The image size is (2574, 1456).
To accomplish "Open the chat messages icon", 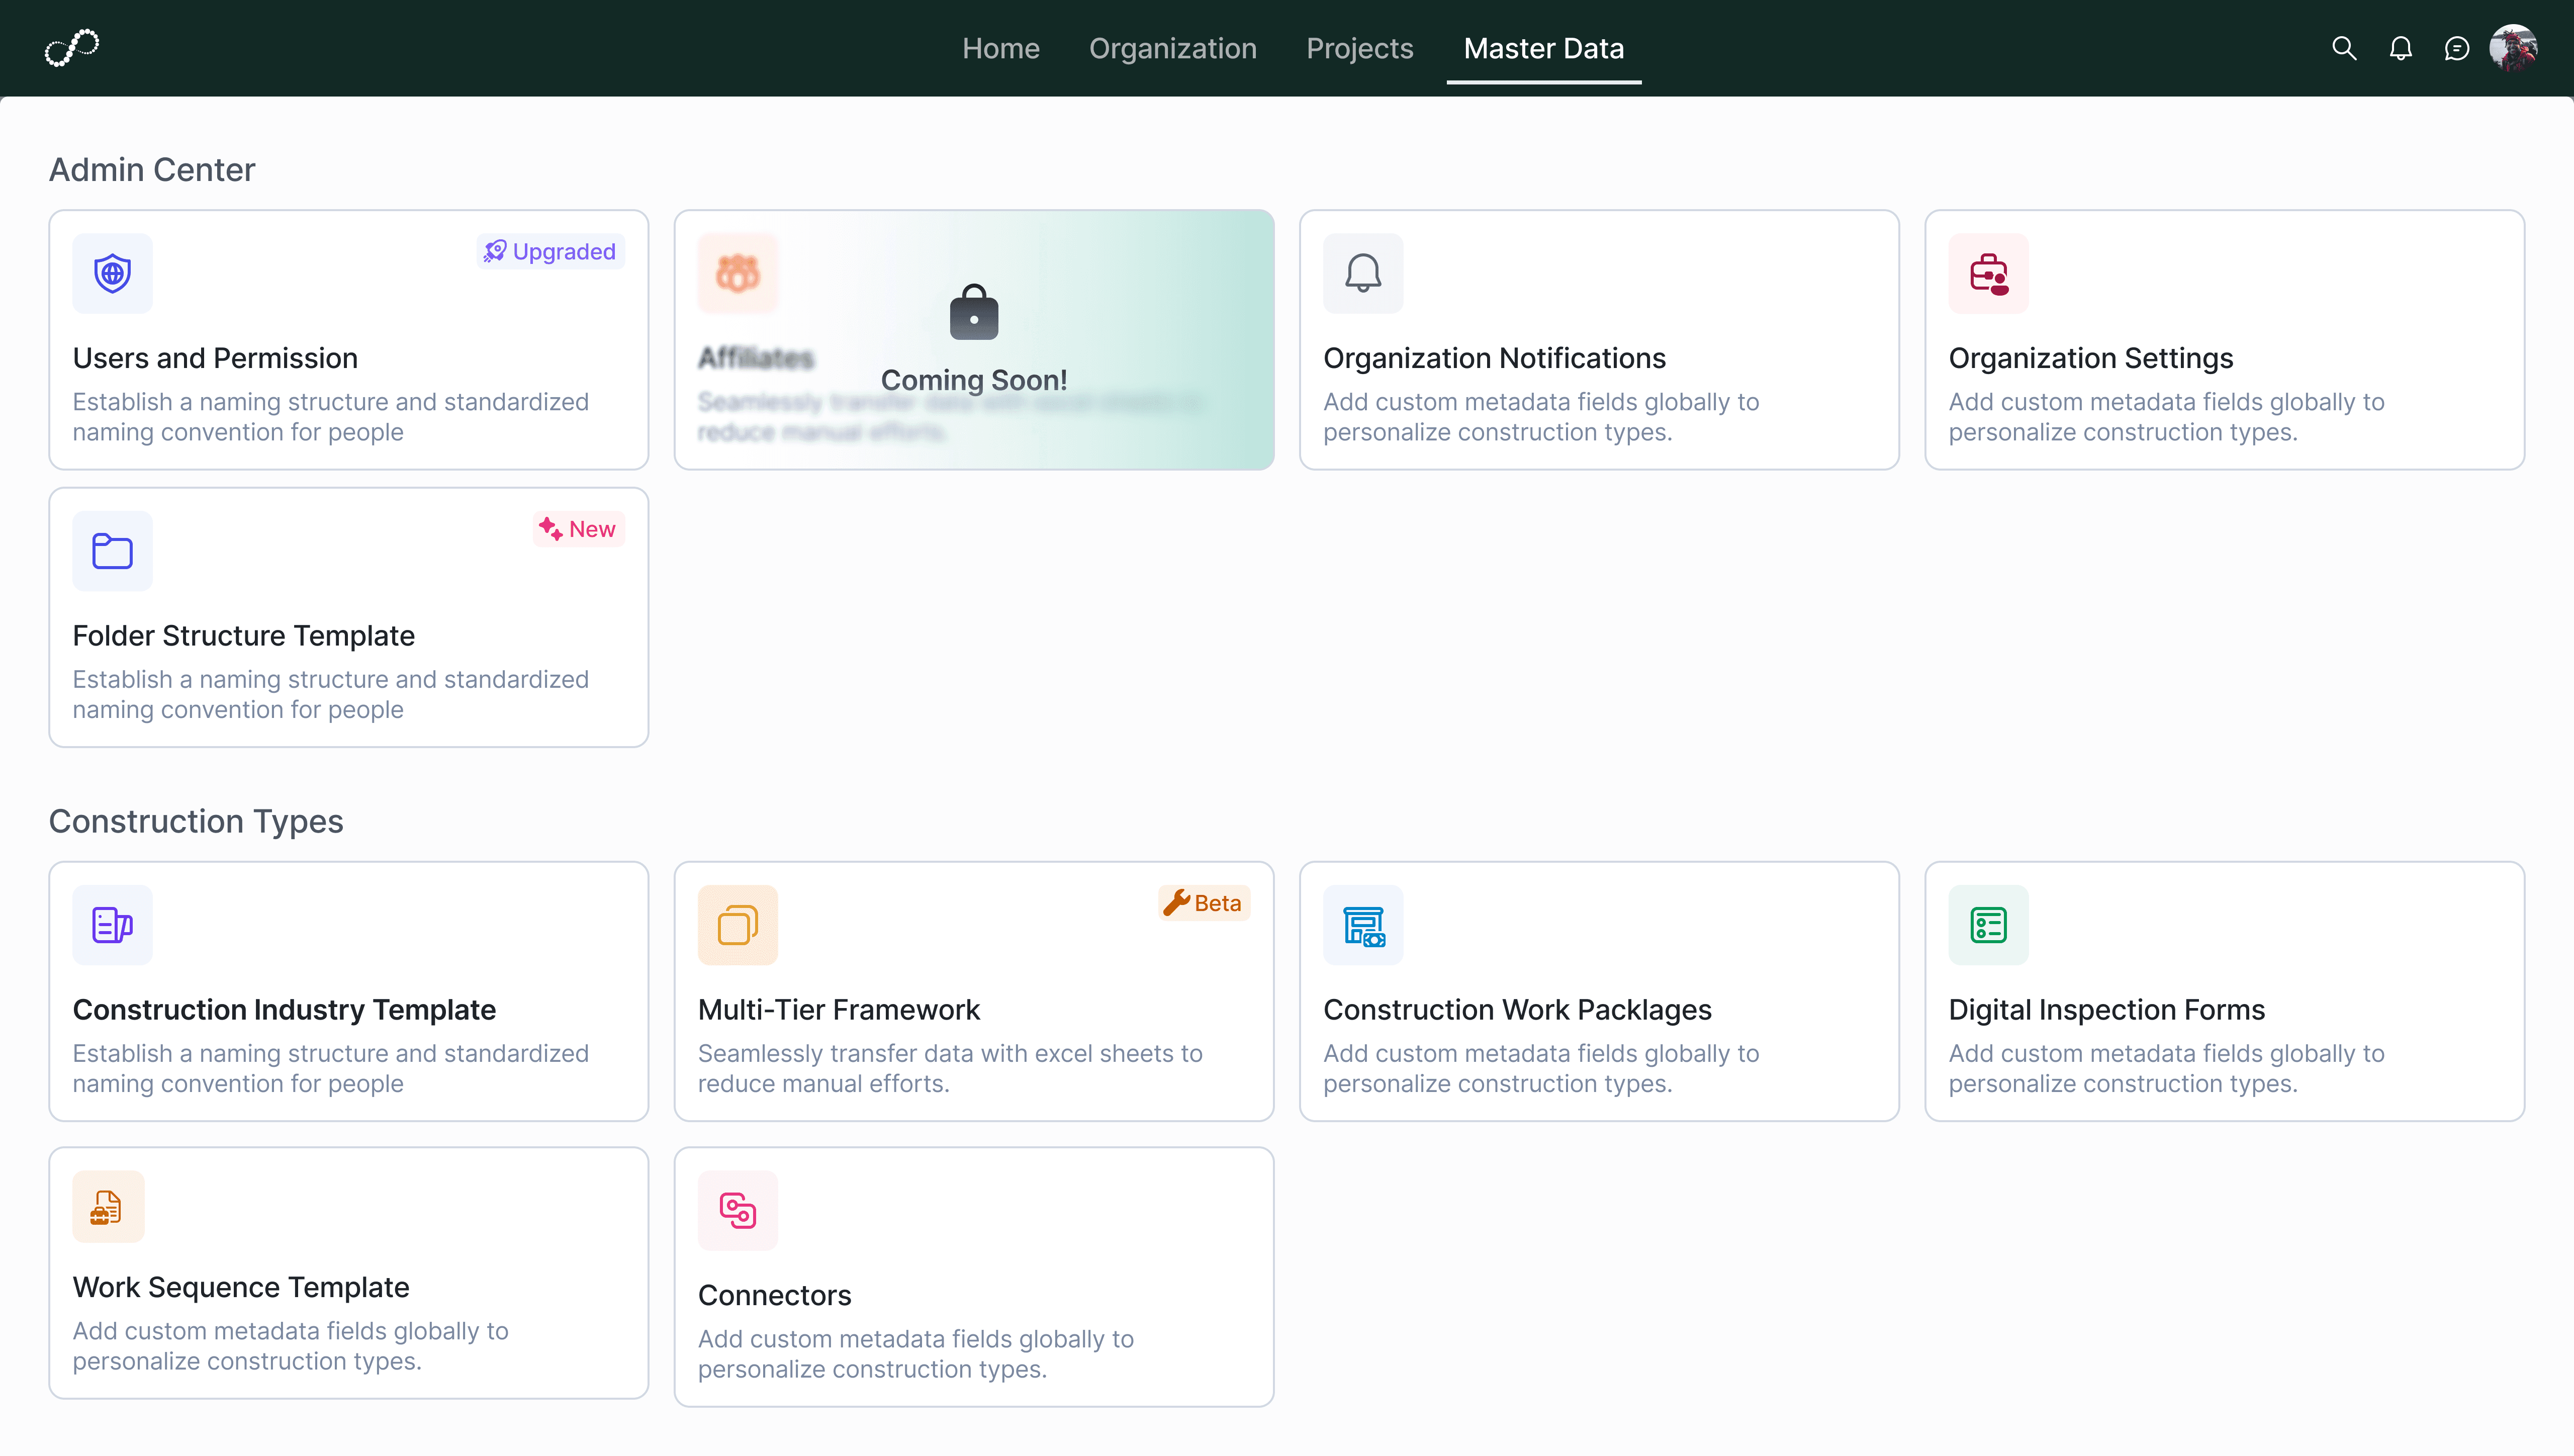I will click(2456, 48).
